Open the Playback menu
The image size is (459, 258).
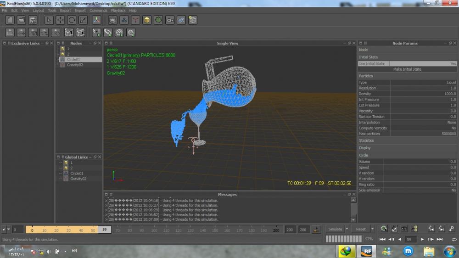click(x=118, y=11)
